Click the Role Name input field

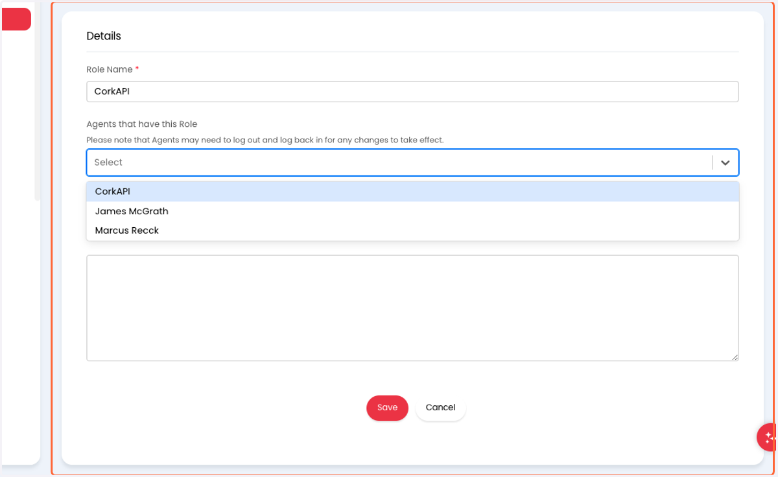point(412,91)
